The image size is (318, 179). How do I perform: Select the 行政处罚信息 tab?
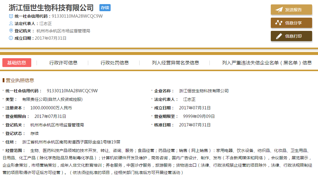[115, 63]
